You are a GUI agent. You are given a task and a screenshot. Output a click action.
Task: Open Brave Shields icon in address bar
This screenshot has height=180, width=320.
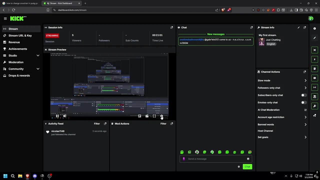(x=223, y=10)
